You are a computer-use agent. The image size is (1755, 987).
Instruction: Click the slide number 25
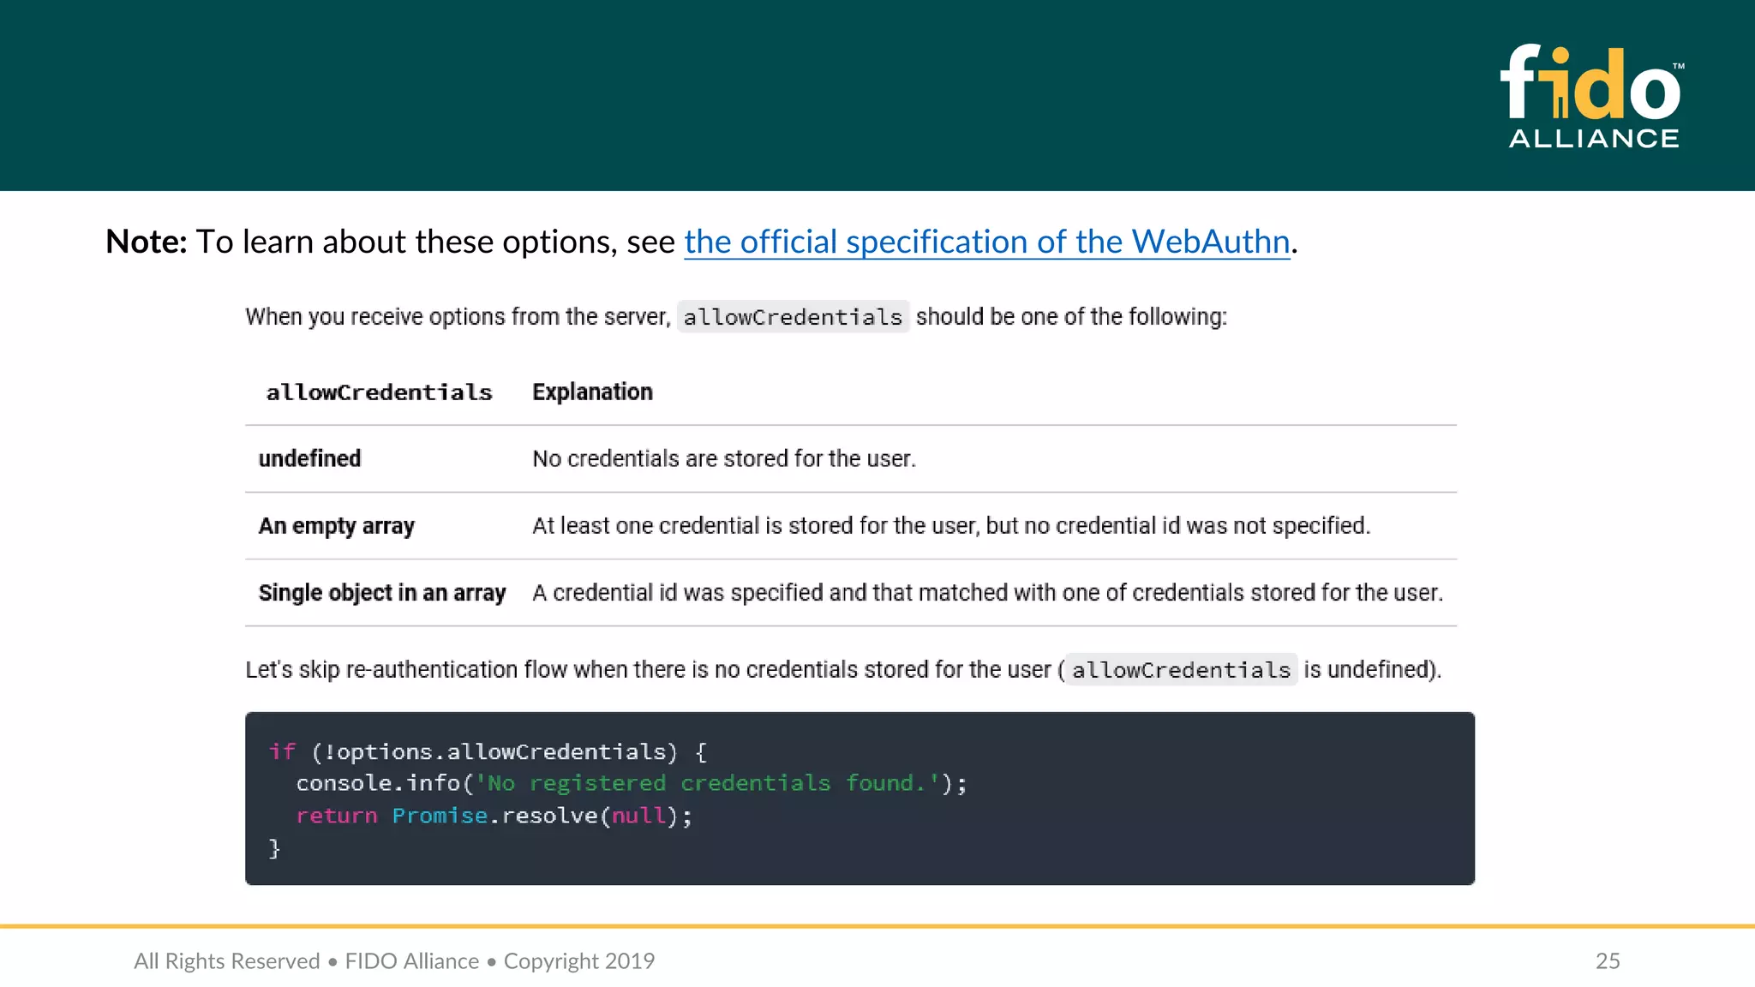click(x=1608, y=960)
